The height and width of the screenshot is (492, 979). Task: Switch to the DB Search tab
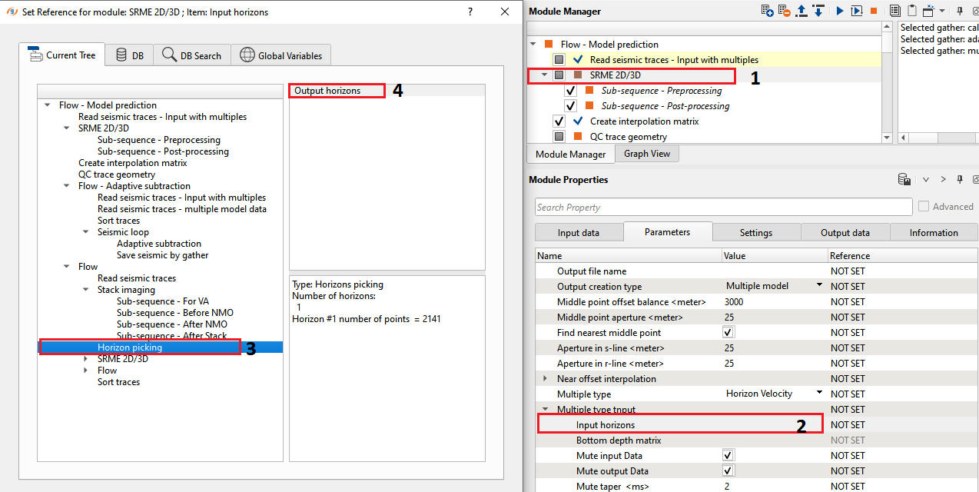pyautogui.click(x=191, y=55)
